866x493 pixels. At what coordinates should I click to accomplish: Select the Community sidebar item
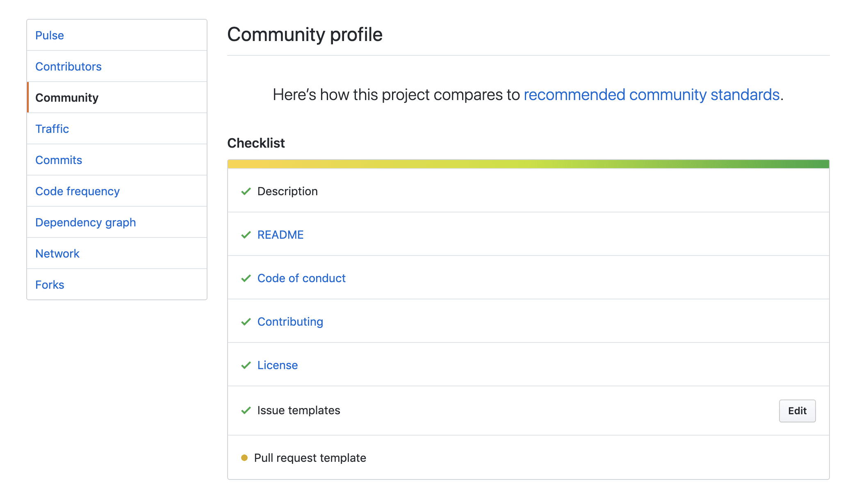point(67,98)
